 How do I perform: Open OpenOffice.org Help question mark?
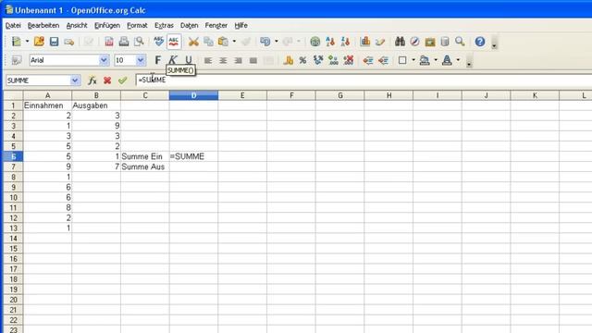(480, 42)
